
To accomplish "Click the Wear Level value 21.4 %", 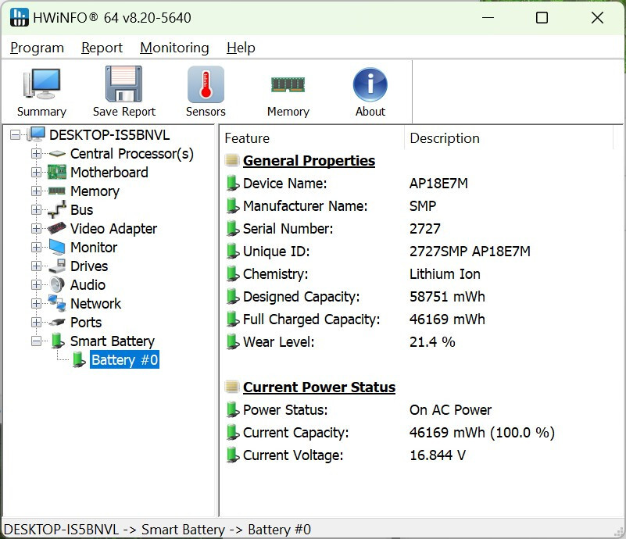I will tap(432, 342).
